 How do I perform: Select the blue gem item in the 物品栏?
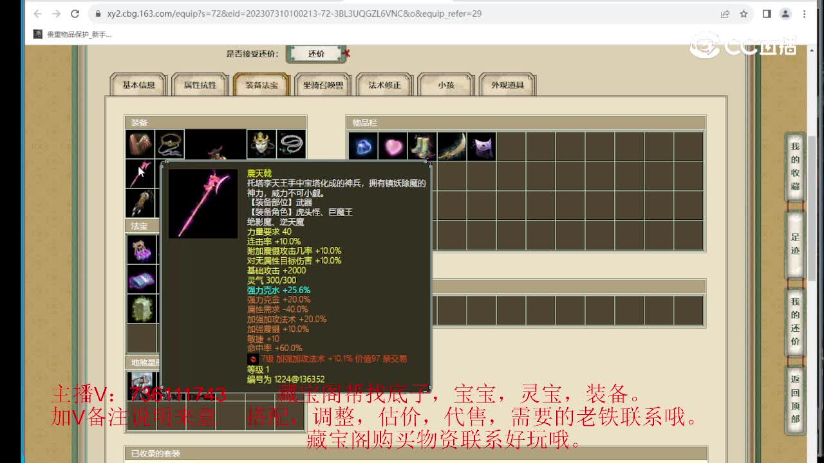point(362,147)
